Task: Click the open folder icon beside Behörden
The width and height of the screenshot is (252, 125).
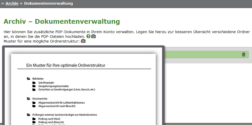Action: tap(28, 79)
